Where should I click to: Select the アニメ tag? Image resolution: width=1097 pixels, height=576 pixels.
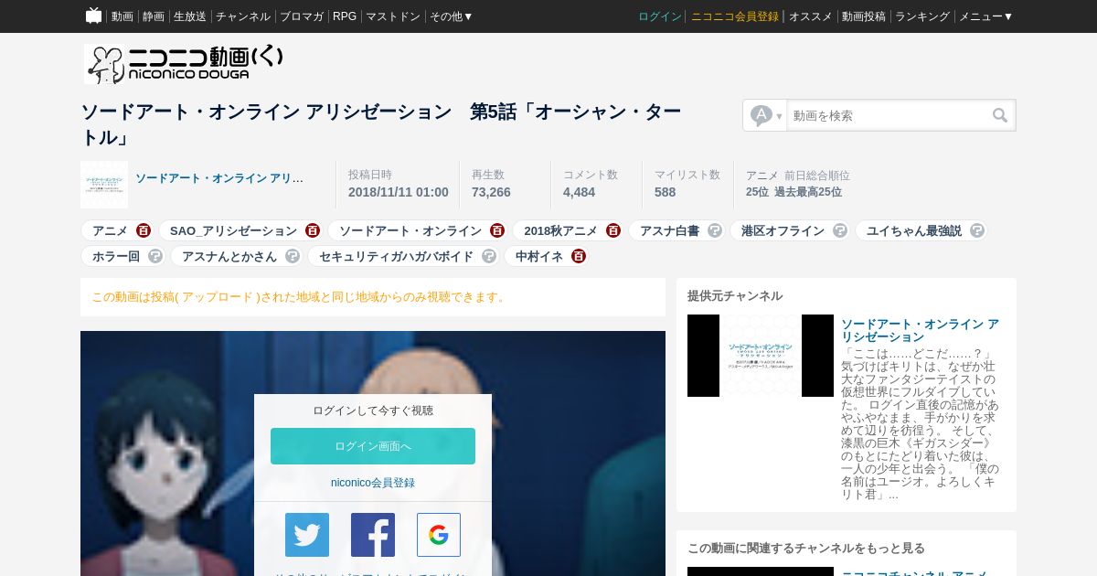click(111, 230)
